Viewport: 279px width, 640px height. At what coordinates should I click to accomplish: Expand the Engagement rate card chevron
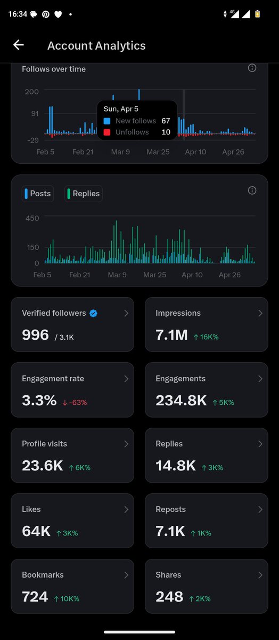126,379
